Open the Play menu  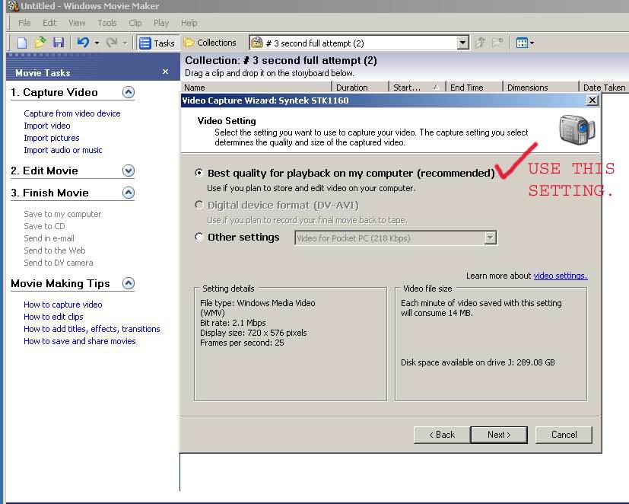pyautogui.click(x=161, y=23)
